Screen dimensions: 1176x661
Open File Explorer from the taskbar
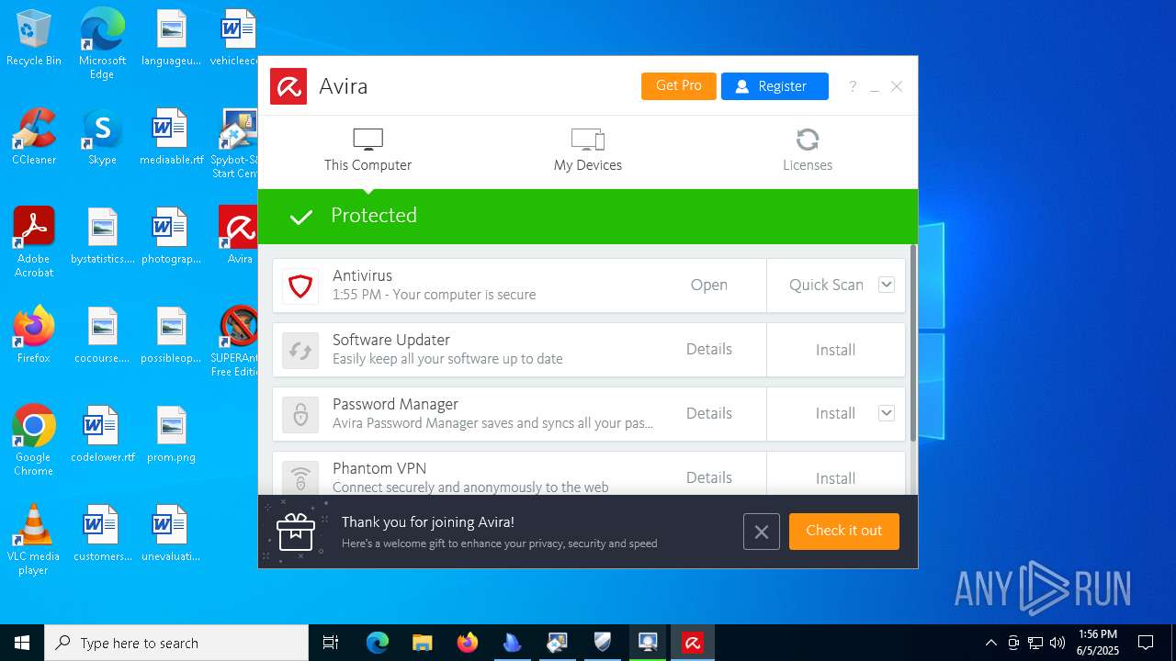(x=422, y=643)
